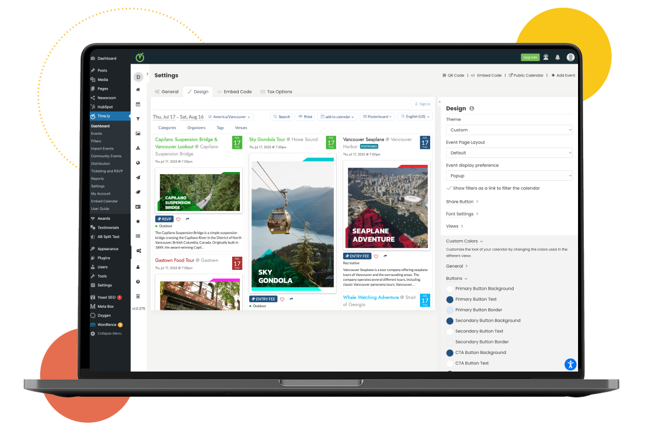660x432 pixels.
Task: Open the support agent icon in header
Action: tap(546, 57)
